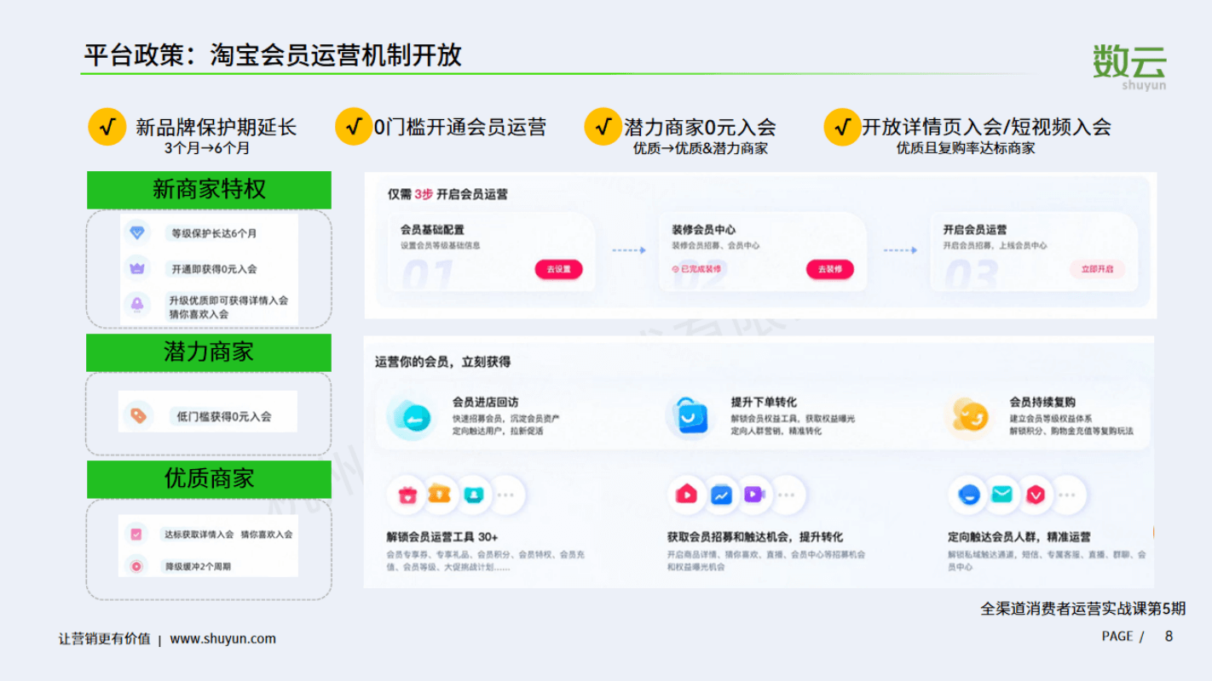Click the slide title 平台政策：淘宝会员运营机制开放
1212x681 pixels.
tap(273, 54)
